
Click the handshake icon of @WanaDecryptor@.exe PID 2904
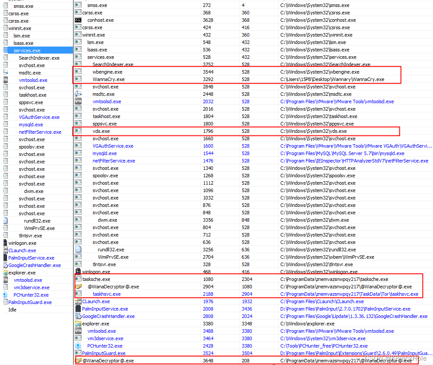pos(79,287)
